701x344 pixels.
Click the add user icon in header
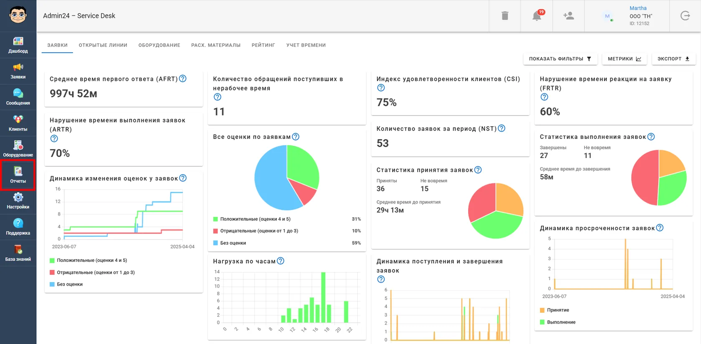[568, 16]
